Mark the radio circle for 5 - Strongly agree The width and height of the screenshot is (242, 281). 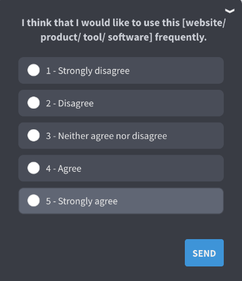33,200
